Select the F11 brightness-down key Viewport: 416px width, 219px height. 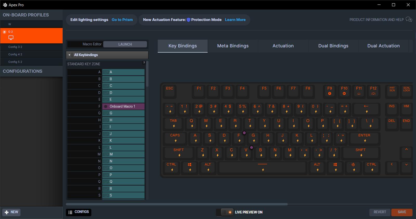(x=359, y=91)
